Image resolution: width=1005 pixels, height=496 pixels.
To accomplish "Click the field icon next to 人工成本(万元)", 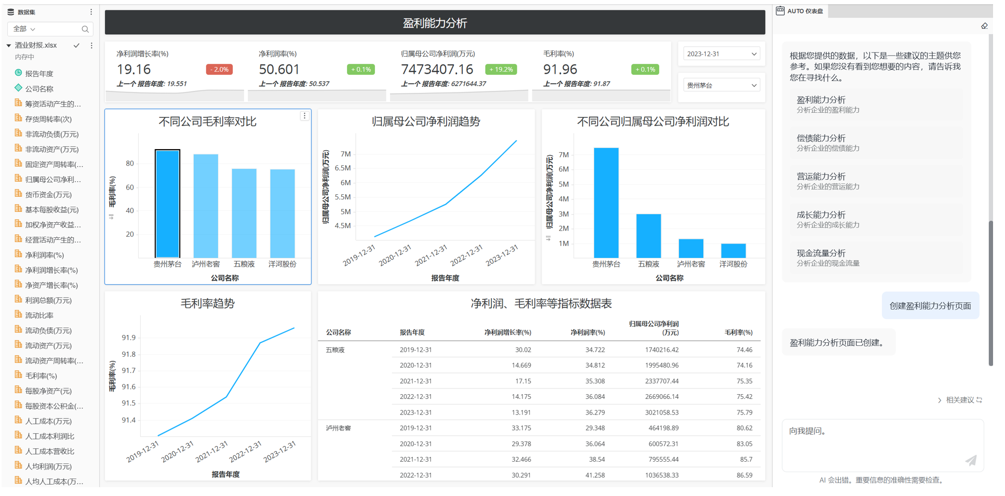I will click(x=18, y=420).
